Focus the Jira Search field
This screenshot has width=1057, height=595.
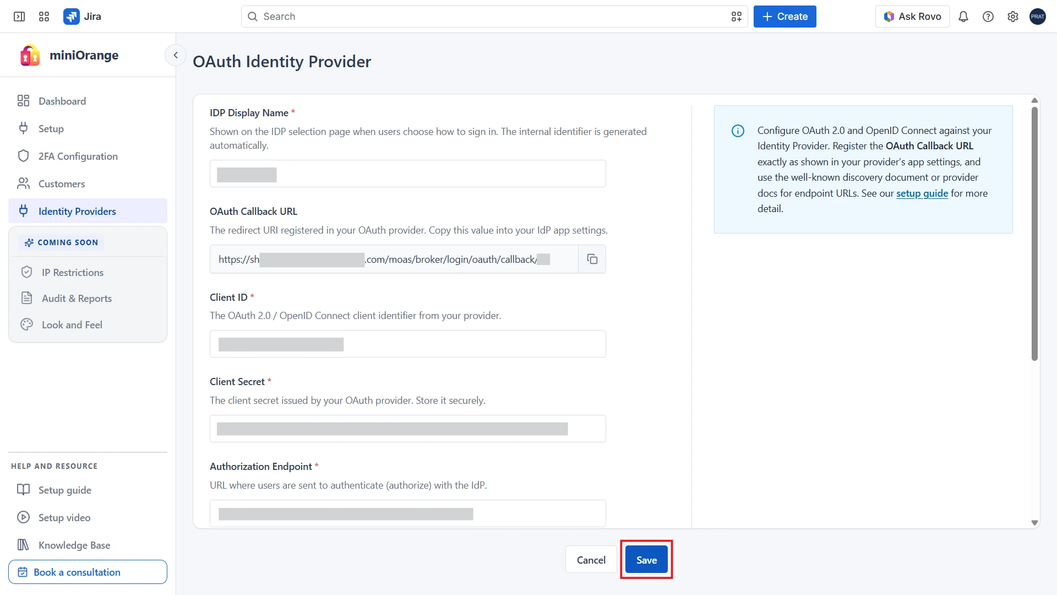(x=494, y=17)
